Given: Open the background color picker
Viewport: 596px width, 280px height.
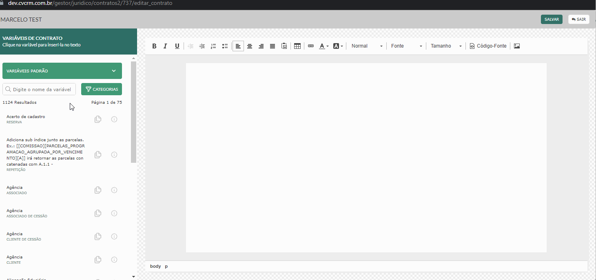Looking at the screenshot, I should (338, 46).
